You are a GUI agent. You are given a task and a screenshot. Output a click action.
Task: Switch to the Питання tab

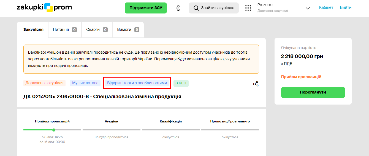pyautogui.click(x=65, y=29)
